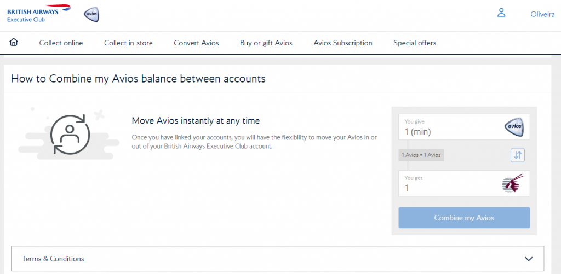Click the Avios logo in You give field
This screenshot has width=561, height=274.
[513, 127]
